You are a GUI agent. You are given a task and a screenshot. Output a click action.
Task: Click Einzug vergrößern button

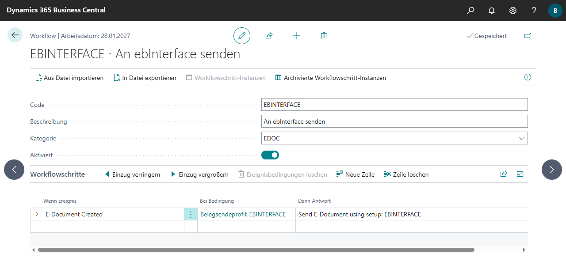[x=199, y=174]
